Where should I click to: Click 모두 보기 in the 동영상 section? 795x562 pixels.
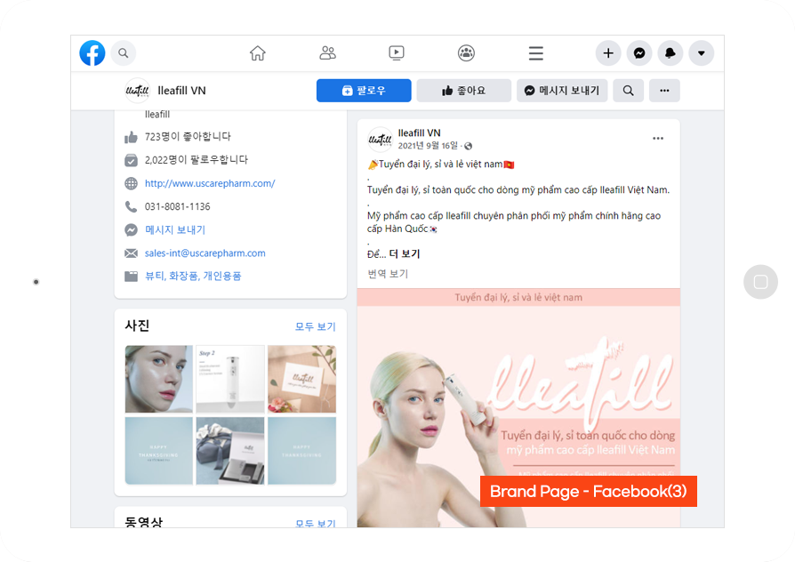point(316,523)
